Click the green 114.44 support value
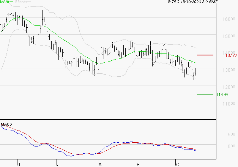Image resolution: width=238 pixels, height=167 pixels. (x=222, y=95)
